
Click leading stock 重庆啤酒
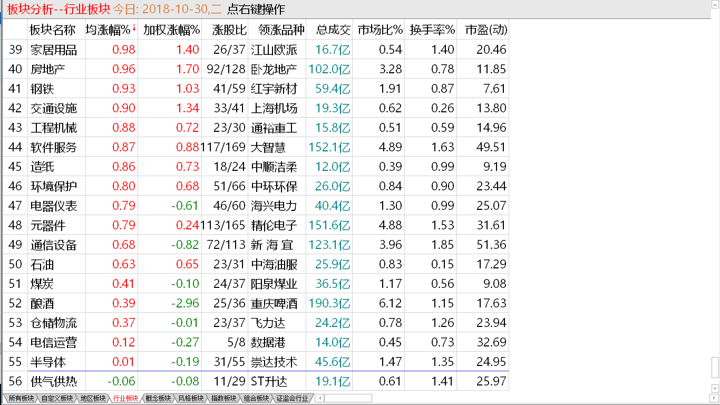tap(274, 303)
